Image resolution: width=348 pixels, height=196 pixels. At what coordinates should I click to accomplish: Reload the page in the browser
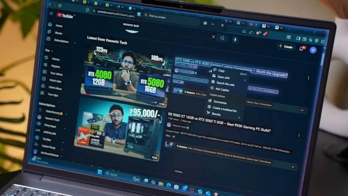click(x=60, y=6)
